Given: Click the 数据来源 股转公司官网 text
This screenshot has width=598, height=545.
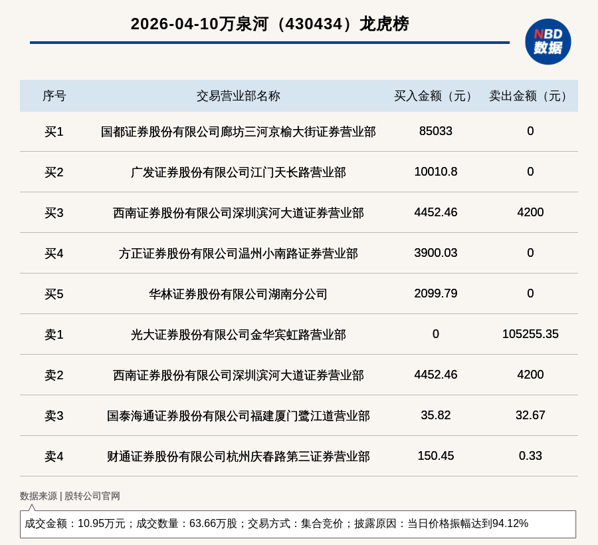Looking at the screenshot, I should tap(70, 496).
